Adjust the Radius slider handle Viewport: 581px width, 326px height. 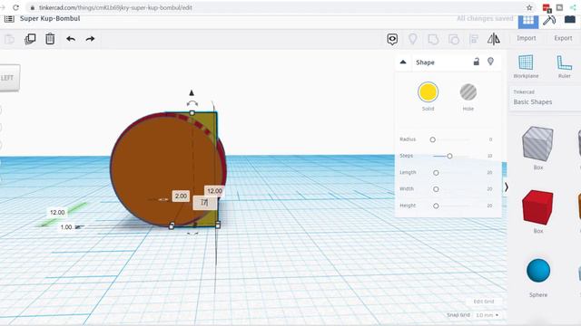click(x=432, y=139)
